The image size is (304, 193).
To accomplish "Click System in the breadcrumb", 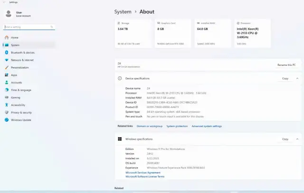I will tap(123, 11).
